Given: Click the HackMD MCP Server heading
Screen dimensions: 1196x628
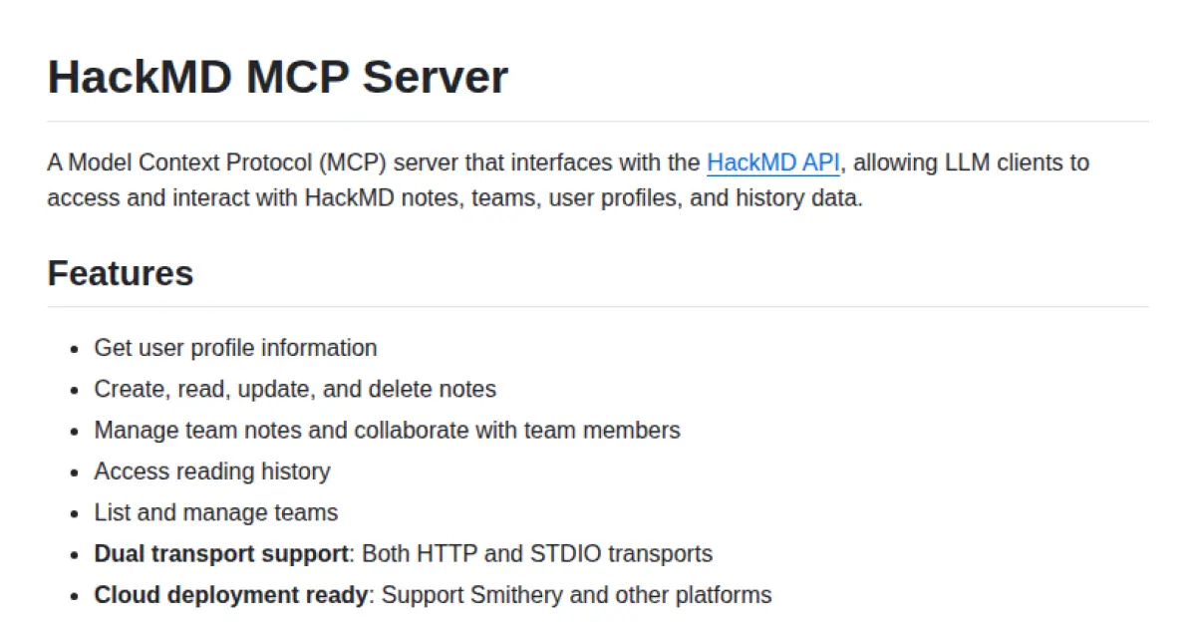Looking at the screenshot, I should (x=277, y=77).
